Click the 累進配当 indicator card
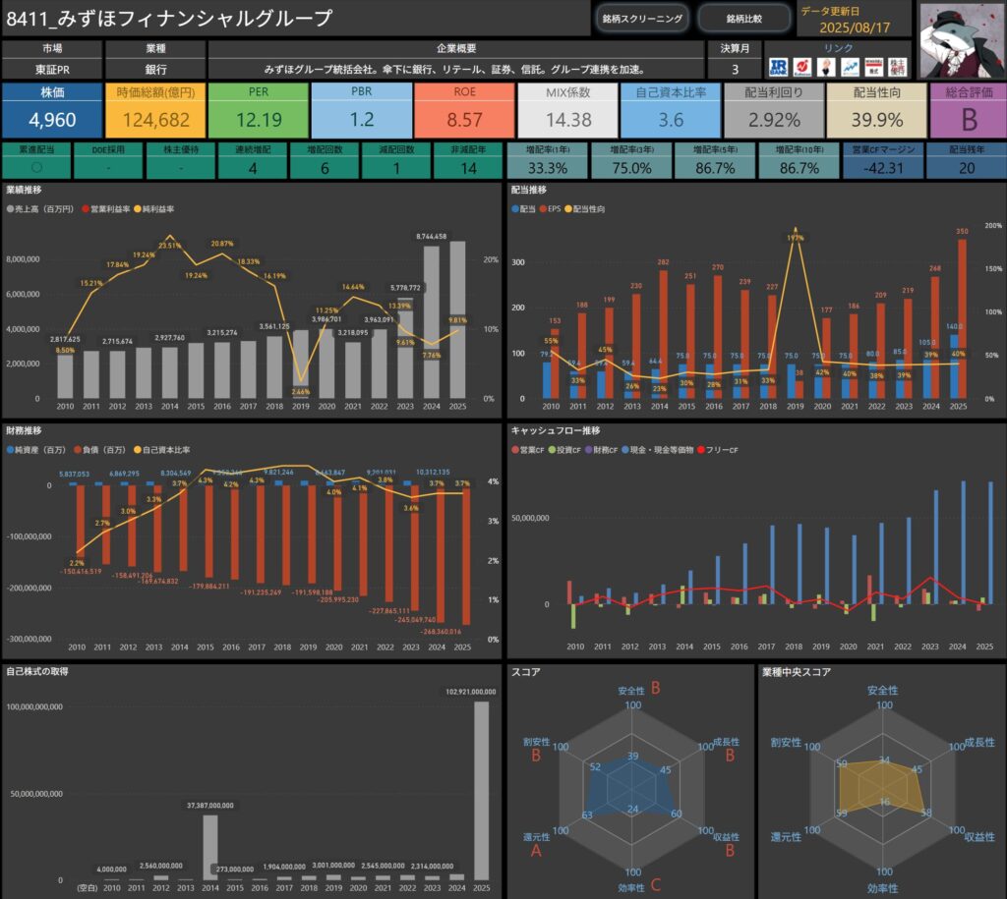 36,160
